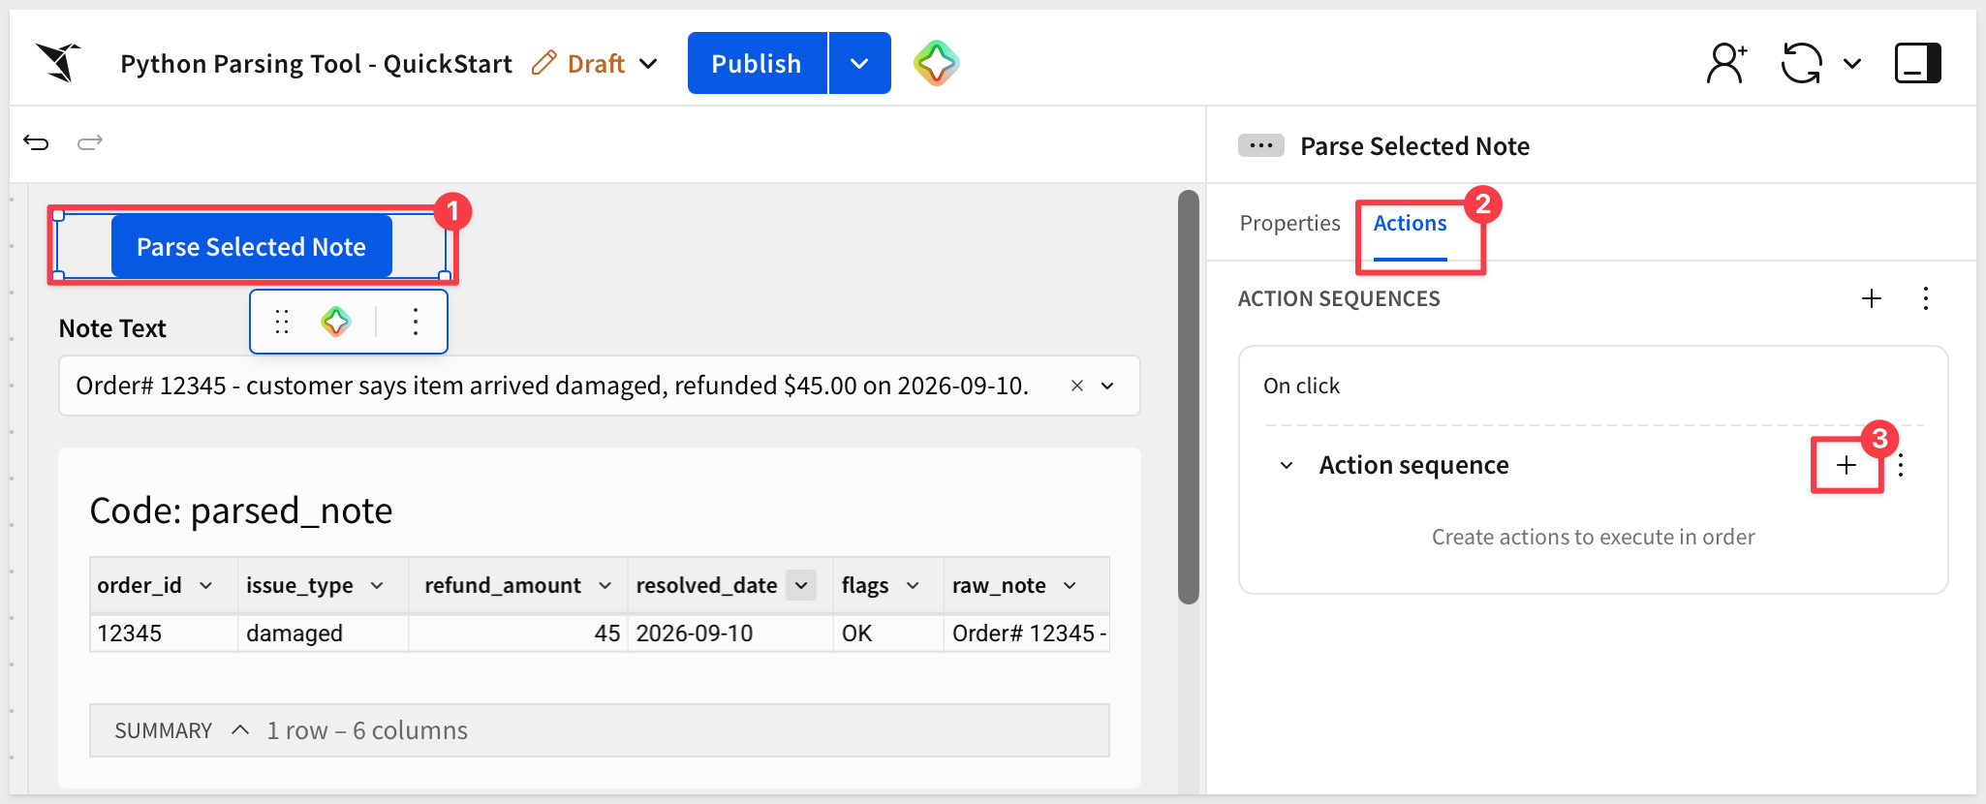Add new sequence plus beside ACTION SEQUENCES
This screenshot has height=804, width=1986.
tap(1872, 298)
